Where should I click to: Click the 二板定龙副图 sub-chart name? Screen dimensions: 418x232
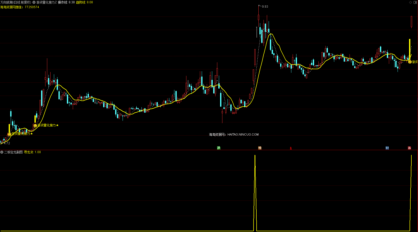click(x=14, y=152)
